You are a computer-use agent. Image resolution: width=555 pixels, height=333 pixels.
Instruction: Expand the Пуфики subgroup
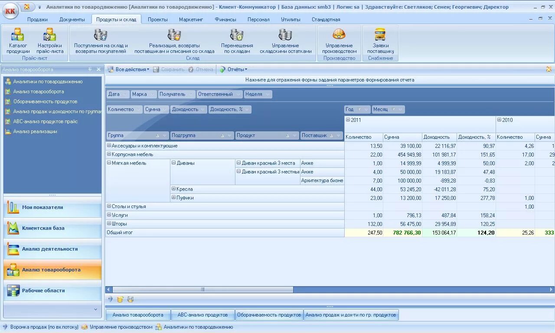(173, 198)
